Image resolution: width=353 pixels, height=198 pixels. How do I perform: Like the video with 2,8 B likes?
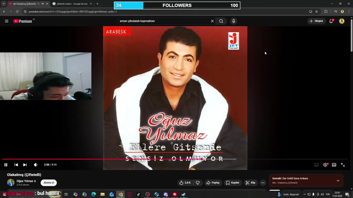(185, 183)
